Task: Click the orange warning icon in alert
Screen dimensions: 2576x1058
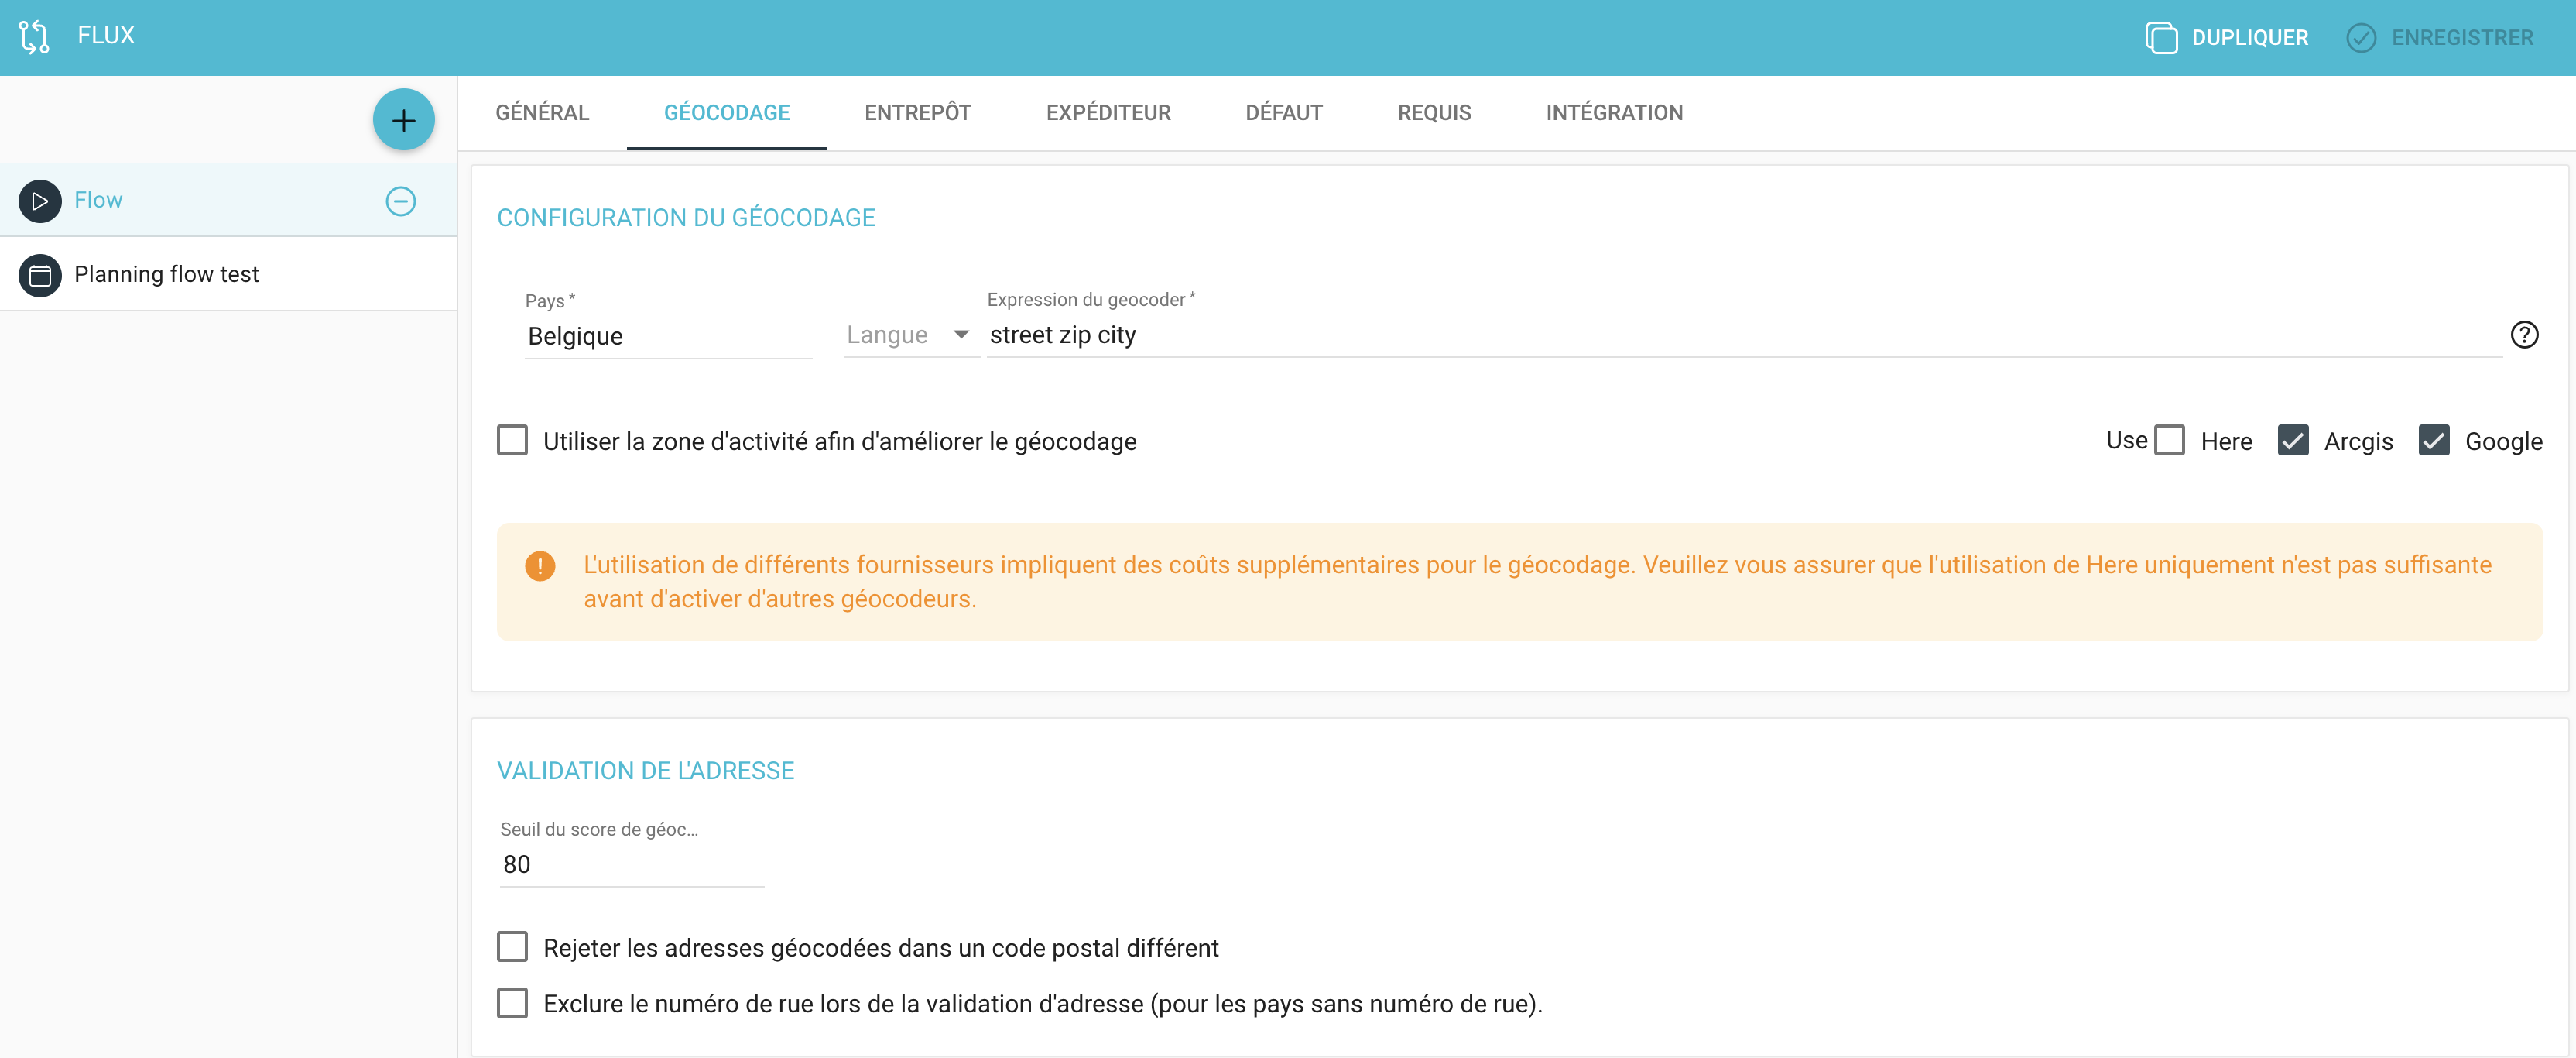Action: (x=540, y=565)
